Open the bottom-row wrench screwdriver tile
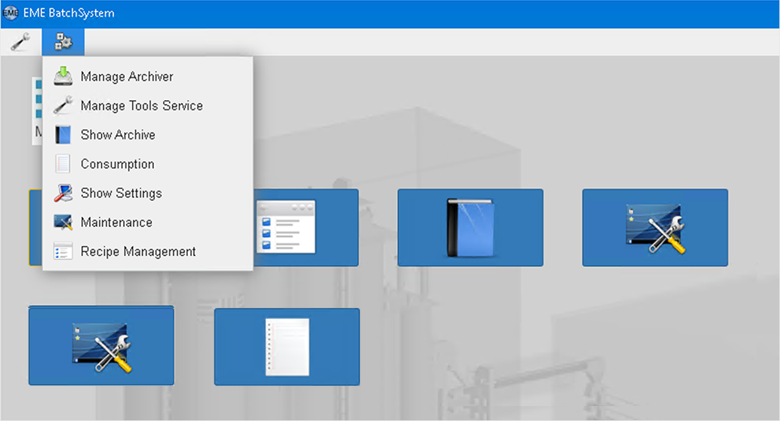This screenshot has width=780, height=421. click(x=101, y=346)
